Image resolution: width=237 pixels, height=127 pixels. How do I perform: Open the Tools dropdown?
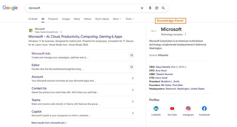point(129,19)
